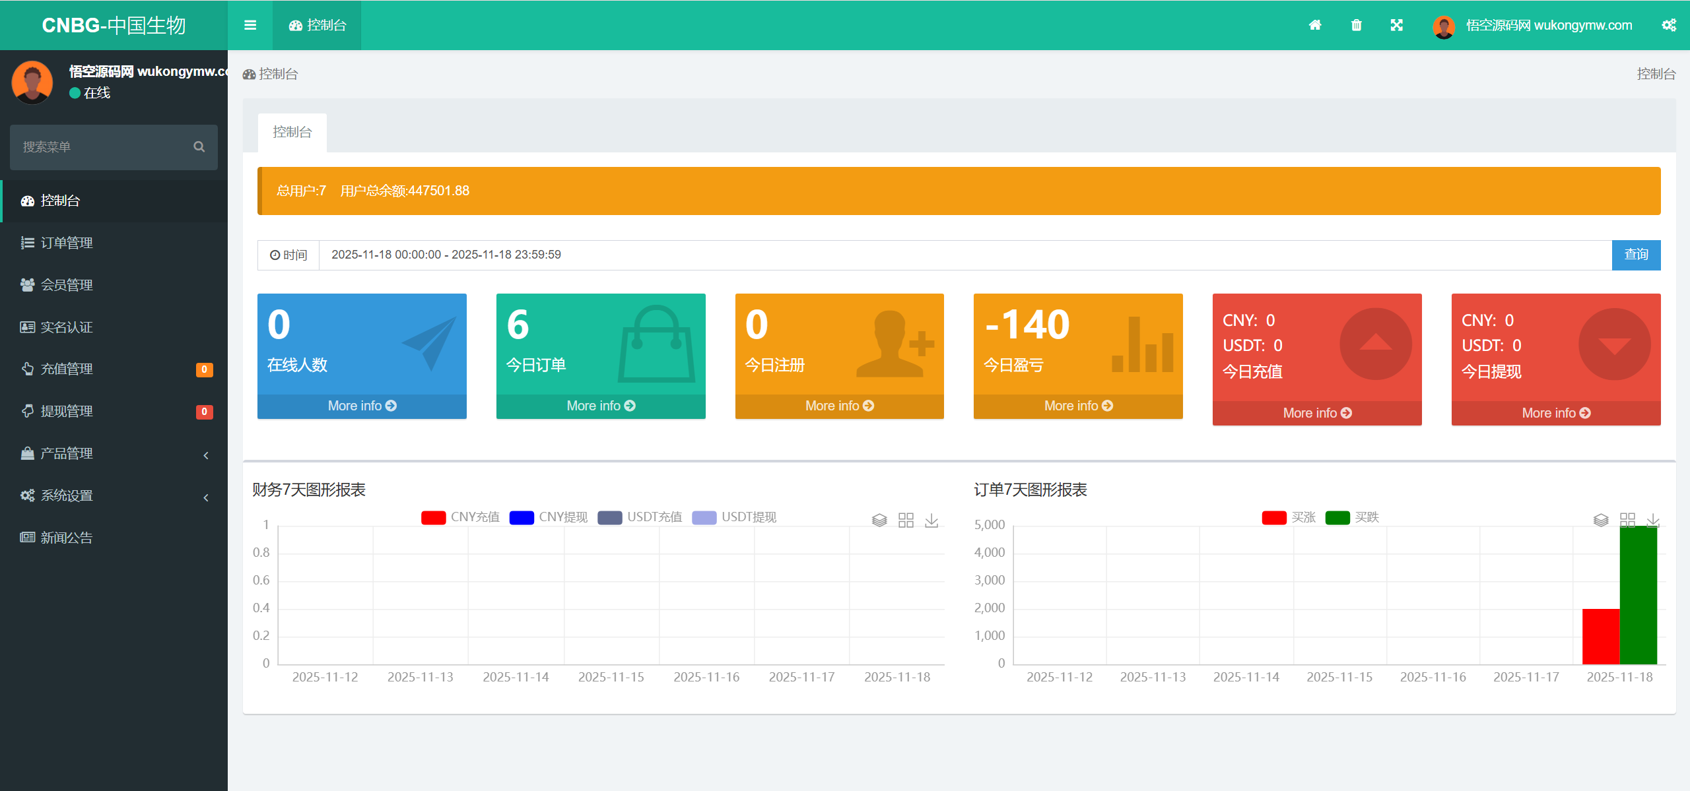This screenshot has height=791, width=1690.
Task: Switch to the 控制台 tab above the stats
Action: 291,132
